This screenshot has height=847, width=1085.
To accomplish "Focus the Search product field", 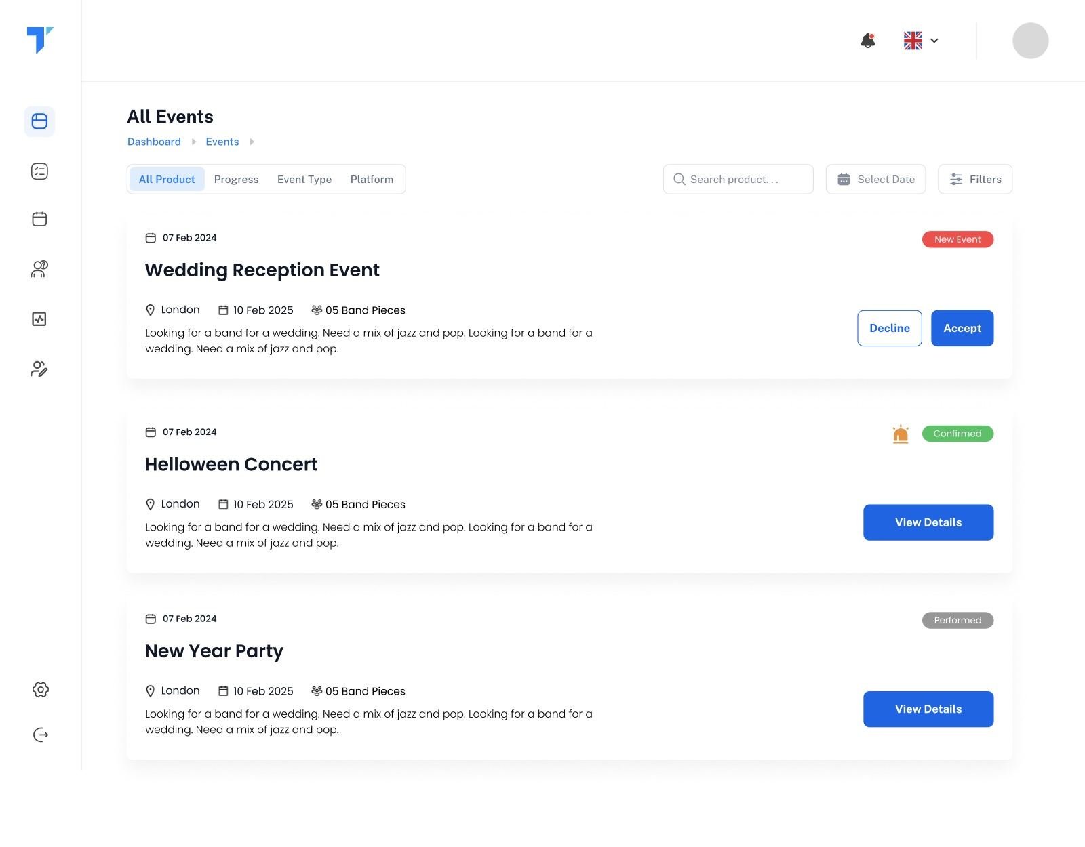I will 738,180.
